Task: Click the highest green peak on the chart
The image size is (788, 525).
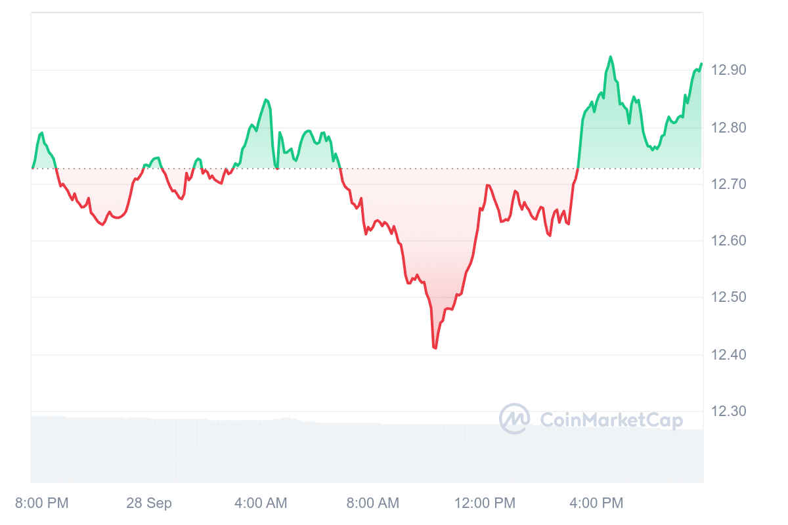Action: pyautogui.click(x=611, y=57)
